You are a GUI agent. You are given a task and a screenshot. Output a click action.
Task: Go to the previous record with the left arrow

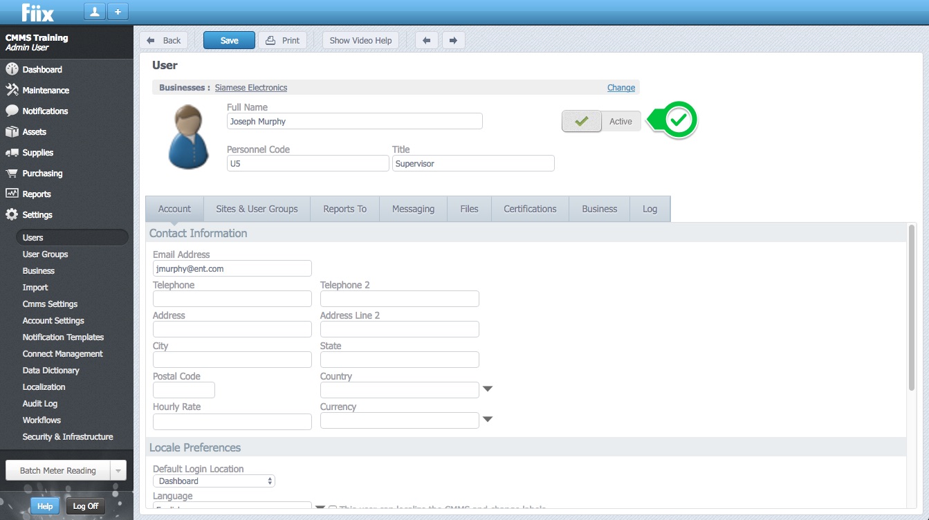click(426, 40)
